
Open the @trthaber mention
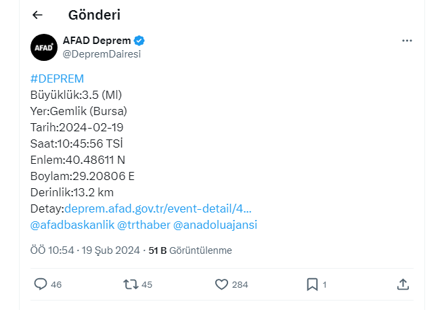tap(143, 225)
